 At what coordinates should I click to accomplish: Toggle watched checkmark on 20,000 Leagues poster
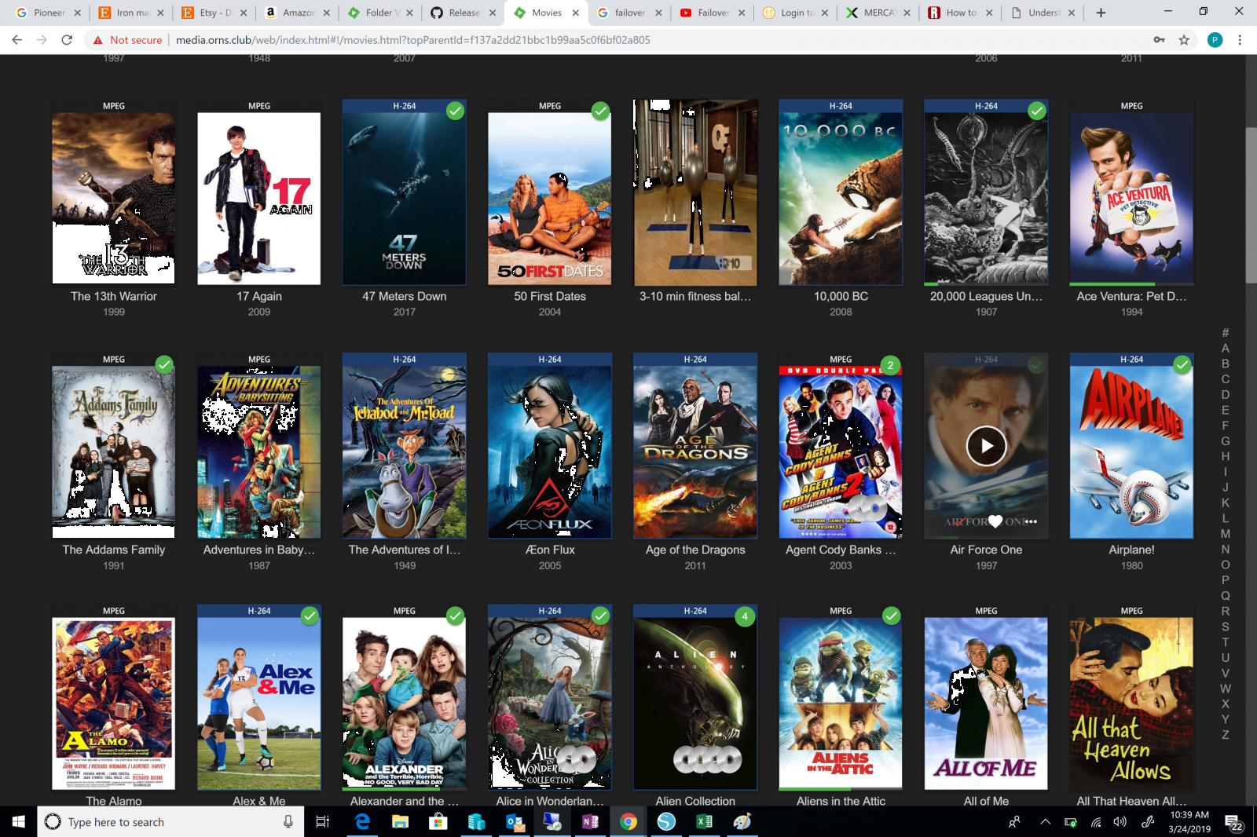coord(1037,111)
